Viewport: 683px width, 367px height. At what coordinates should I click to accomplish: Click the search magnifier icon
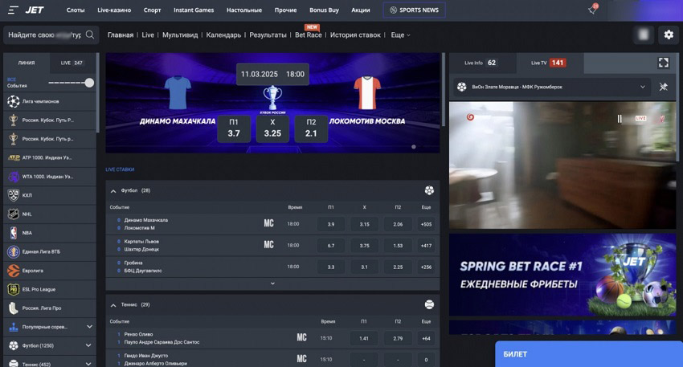pyautogui.click(x=90, y=35)
